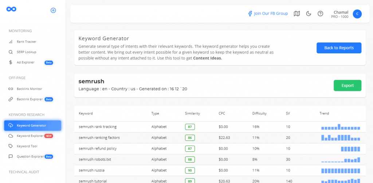The height and width of the screenshot is (183, 373).
Task: Open SERP Lookup in sidebar
Action: (x=26, y=52)
